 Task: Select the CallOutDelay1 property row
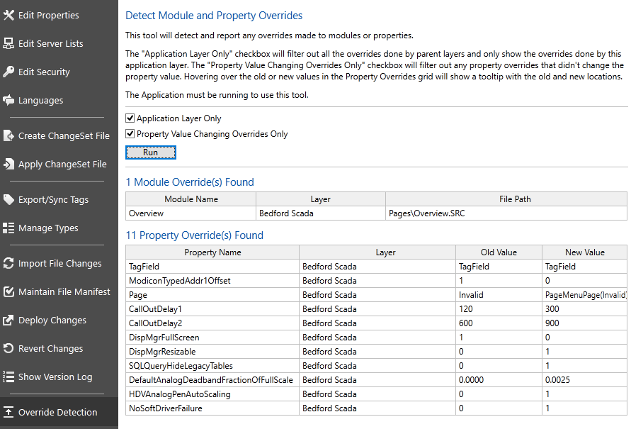376,309
